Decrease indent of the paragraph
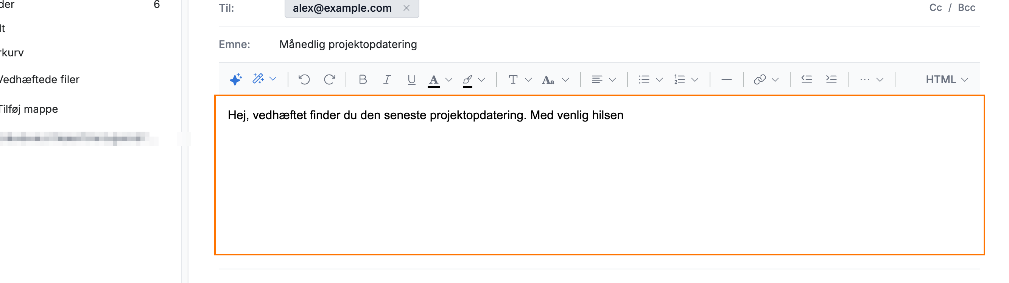This screenshot has width=1009, height=283. (807, 79)
